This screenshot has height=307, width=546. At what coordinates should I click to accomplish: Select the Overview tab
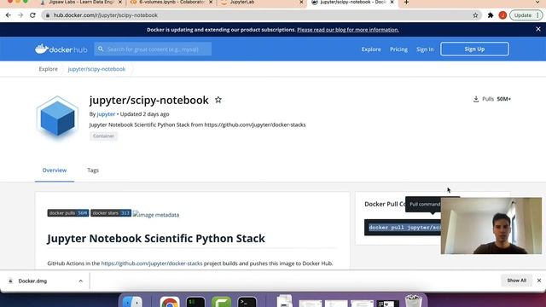(x=55, y=171)
